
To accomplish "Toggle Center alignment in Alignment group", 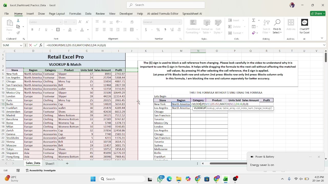I will pyautogui.click(x=104, y=30).
